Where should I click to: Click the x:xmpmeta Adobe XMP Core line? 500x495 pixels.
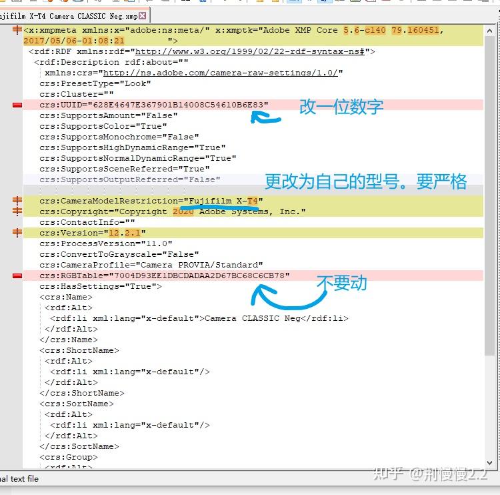(x=233, y=30)
